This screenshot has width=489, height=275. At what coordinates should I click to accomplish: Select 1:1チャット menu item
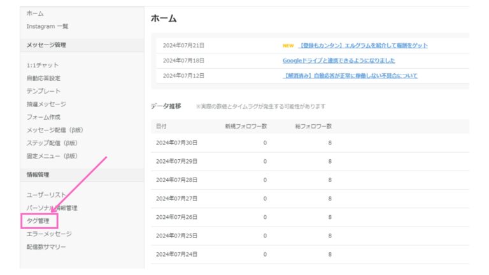pos(43,65)
